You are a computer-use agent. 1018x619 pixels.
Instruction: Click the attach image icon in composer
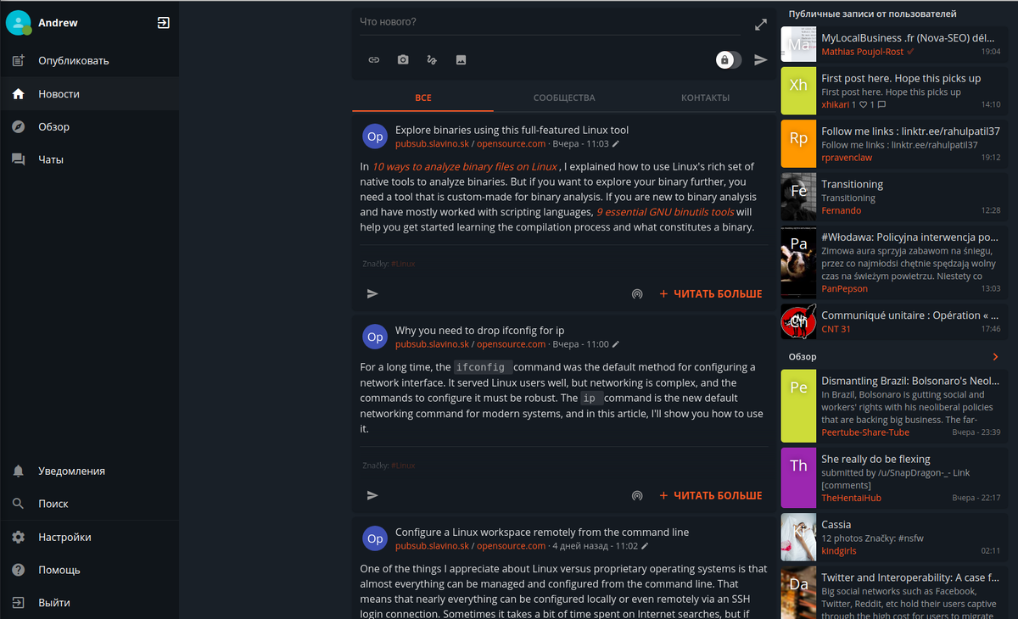[x=461, y=59]
